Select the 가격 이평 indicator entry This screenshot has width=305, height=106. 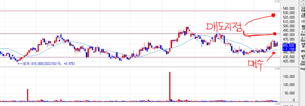tap(303, 9)
